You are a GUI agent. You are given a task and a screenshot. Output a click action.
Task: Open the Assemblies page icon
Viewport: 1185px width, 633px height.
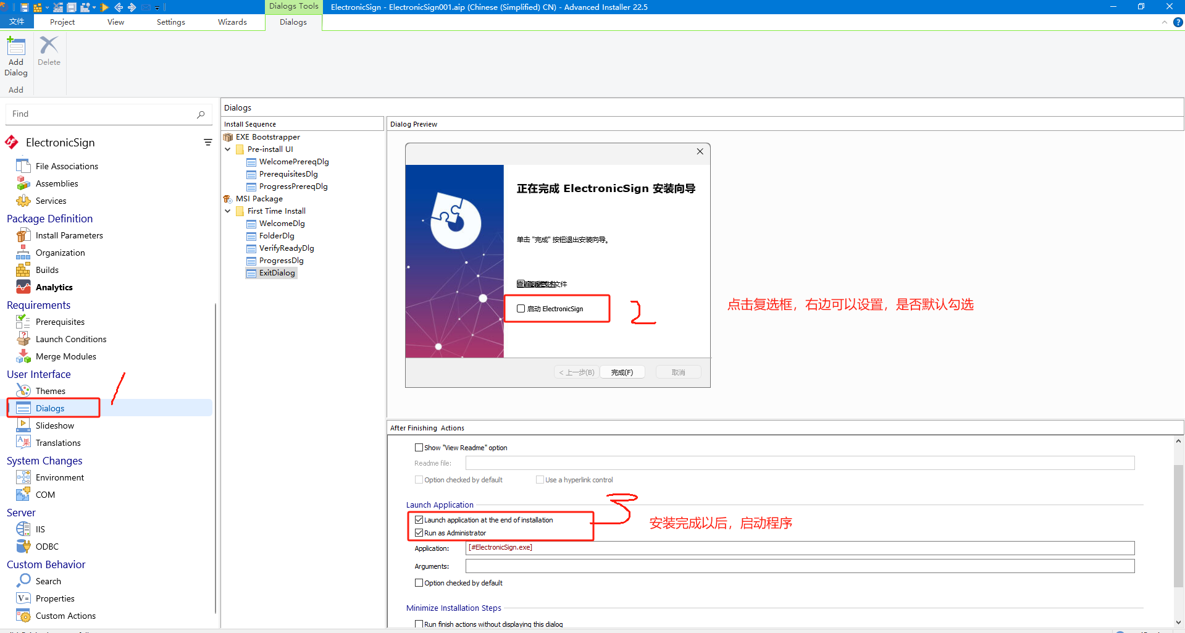(23, 183)
